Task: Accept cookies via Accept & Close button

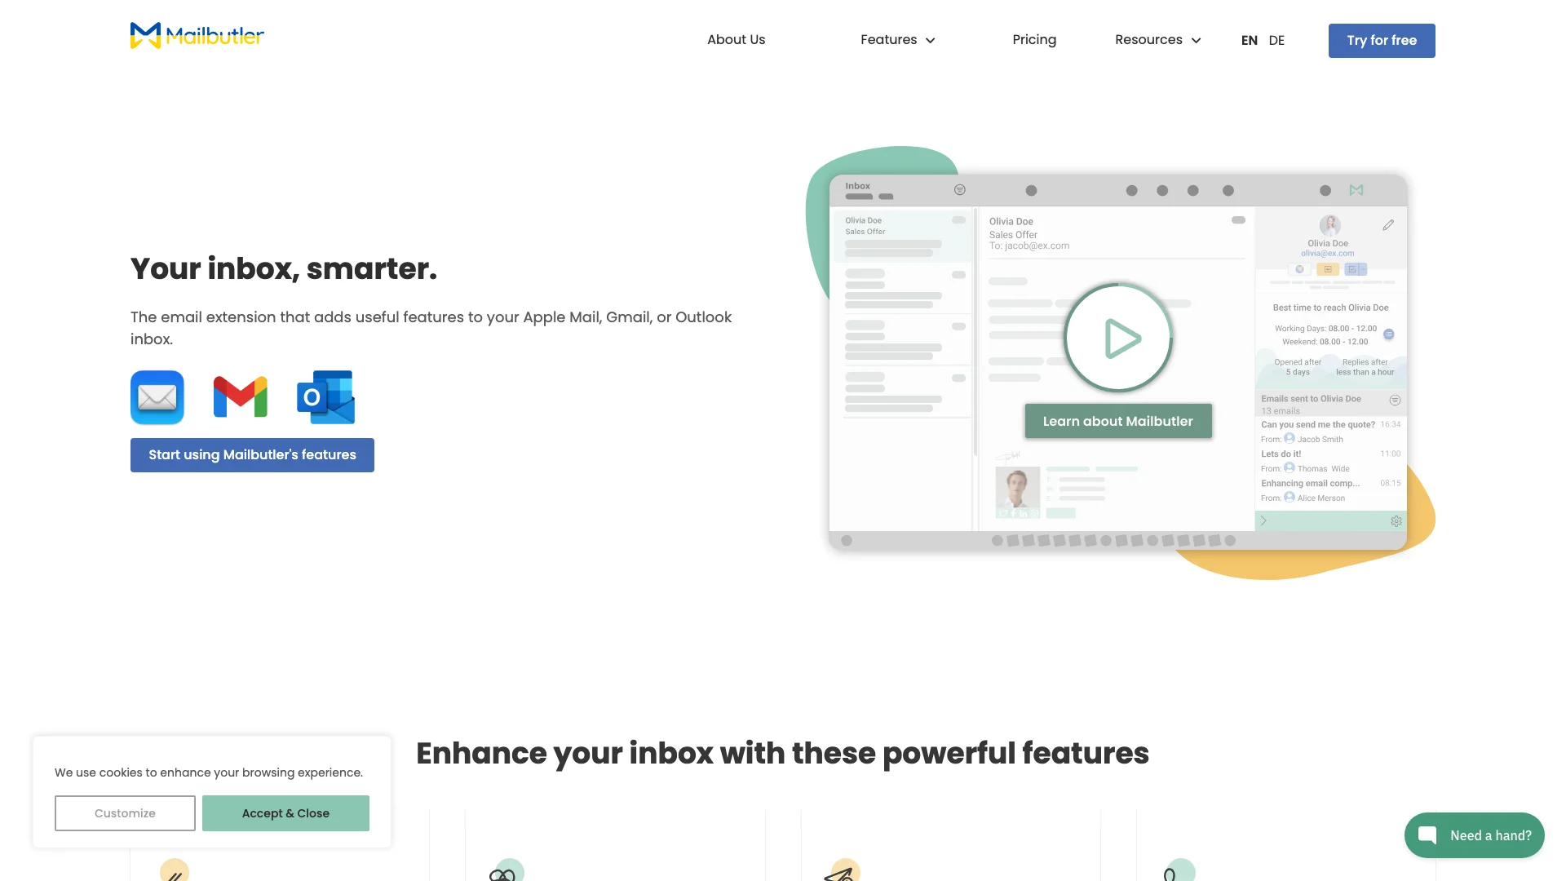Action: [285, 813]
